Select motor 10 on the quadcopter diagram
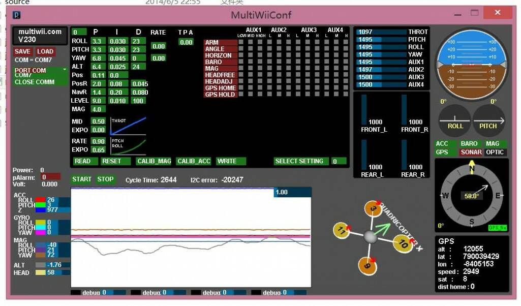 (403, 243)
